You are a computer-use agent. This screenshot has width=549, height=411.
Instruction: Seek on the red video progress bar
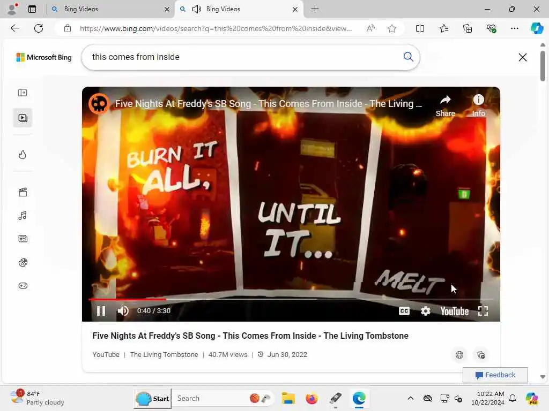[291, 299]
